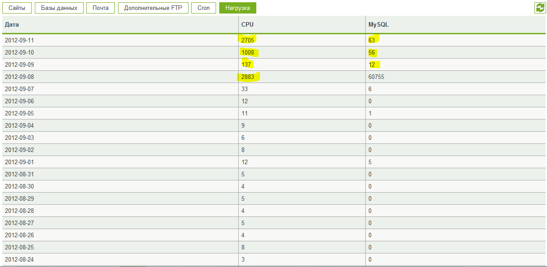This screenshot has width=547, height=267.
Task: Select the 2012-09-01 date cell
Action: click(x=19, y=162)
